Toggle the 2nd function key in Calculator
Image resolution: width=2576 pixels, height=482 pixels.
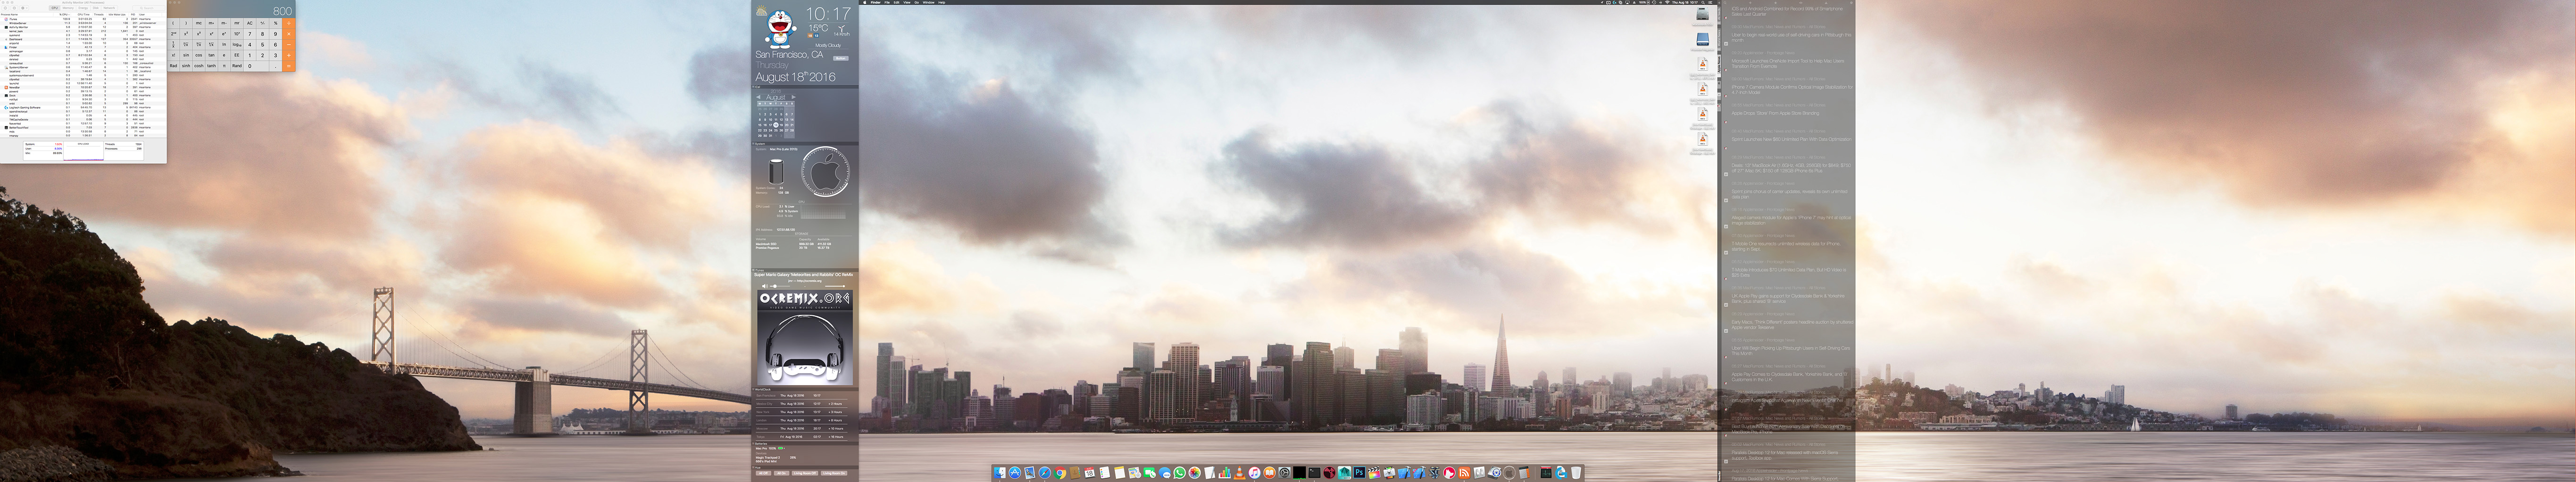(x=174, y=34)
